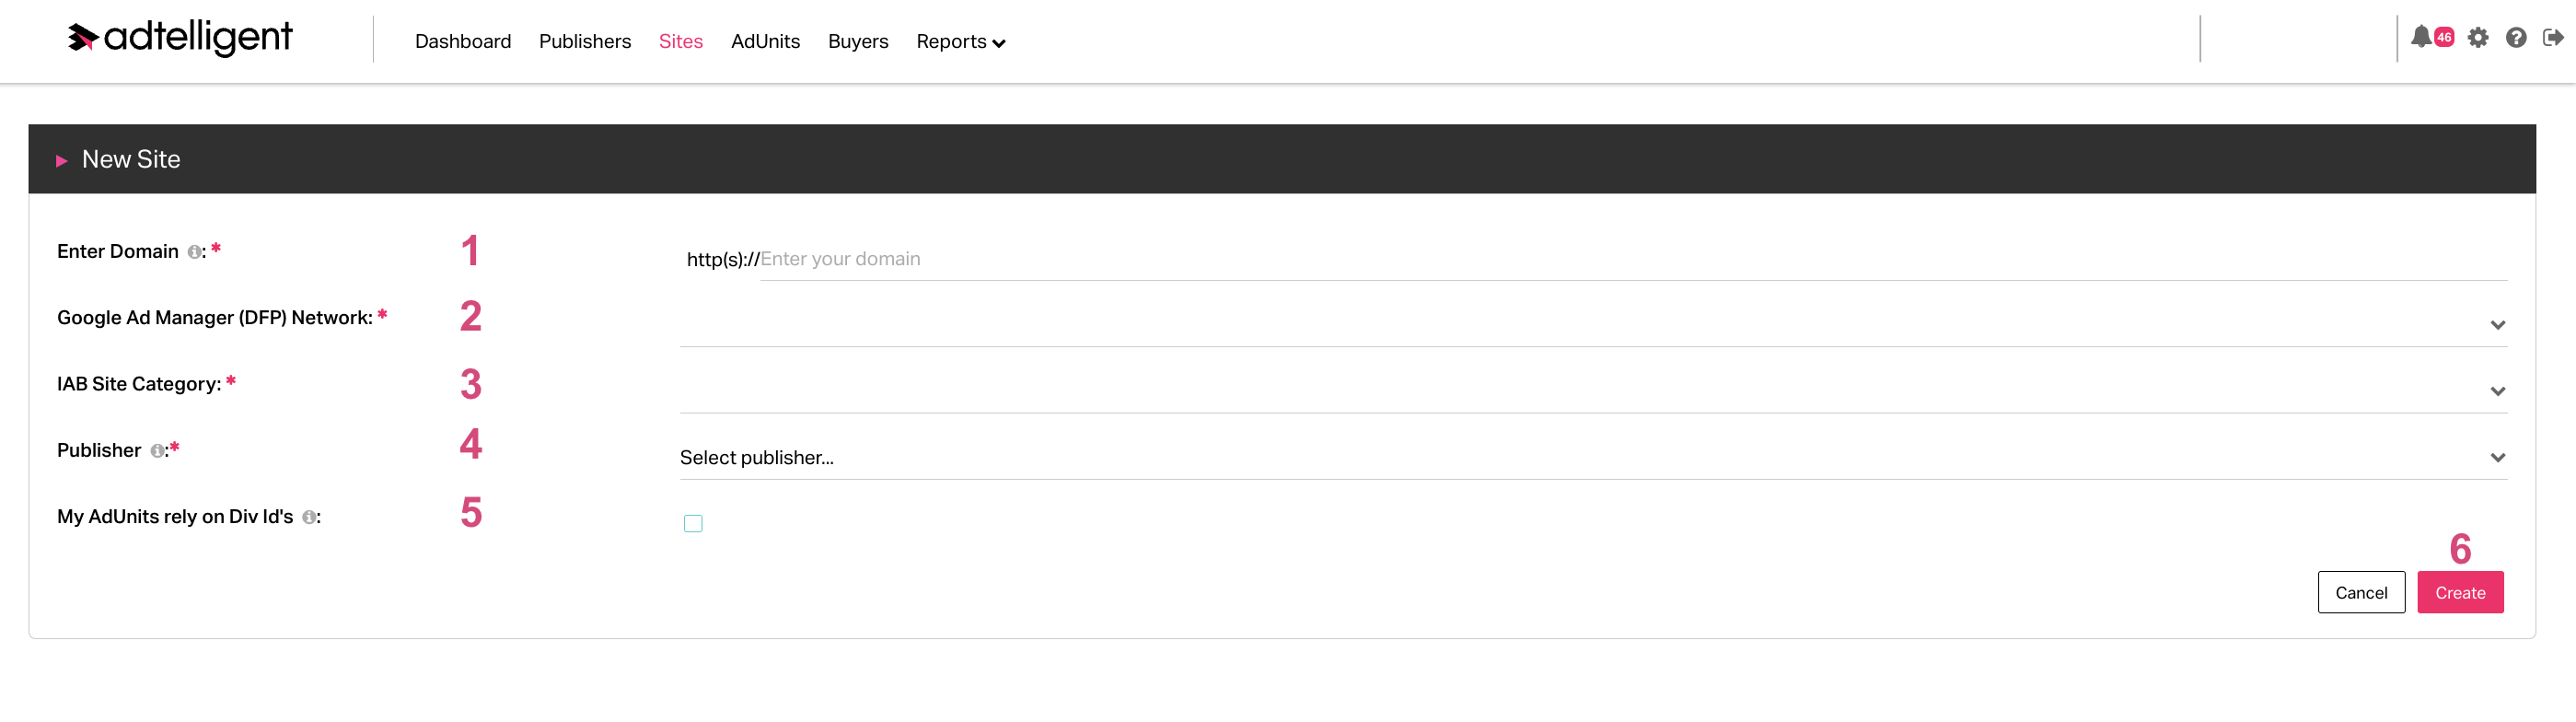2576x722 pixels.
Task: Click the Create button
Action: click(2460, 592)
